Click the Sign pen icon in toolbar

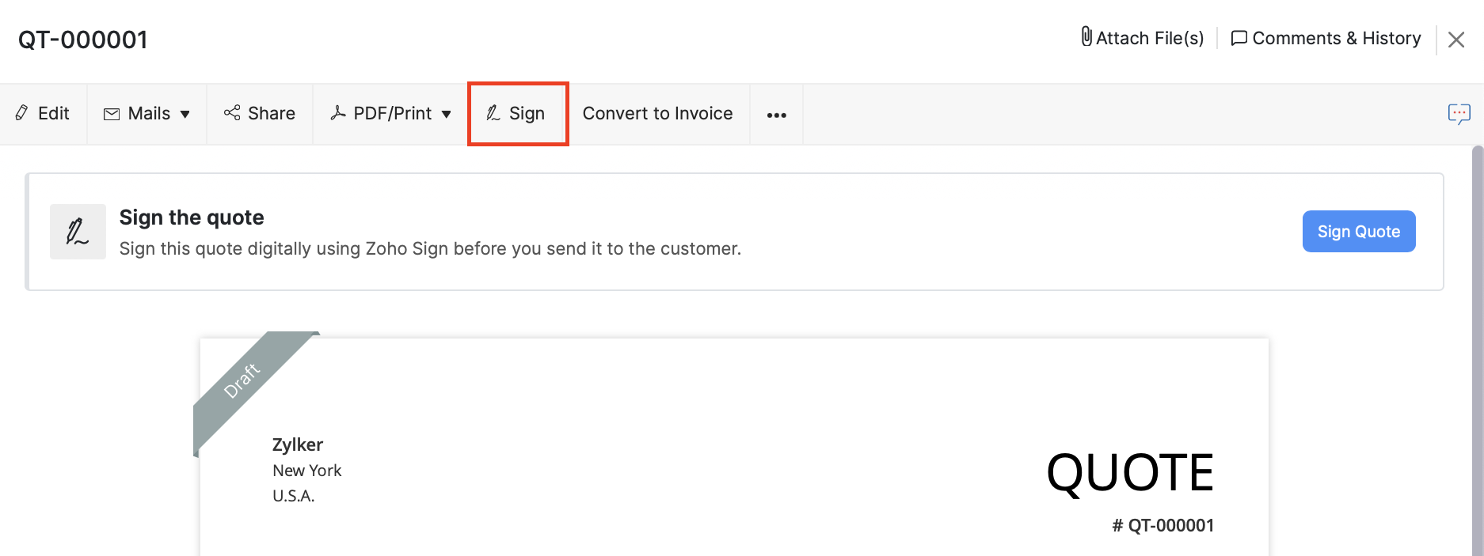493,113
